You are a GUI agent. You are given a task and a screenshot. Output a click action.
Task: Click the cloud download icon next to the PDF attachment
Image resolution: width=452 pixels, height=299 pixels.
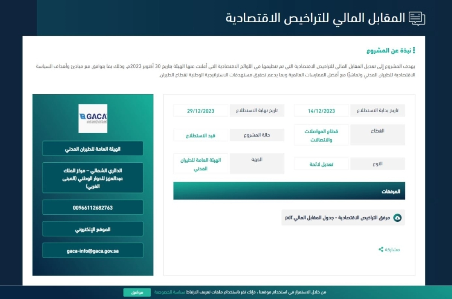coord(398,217)
